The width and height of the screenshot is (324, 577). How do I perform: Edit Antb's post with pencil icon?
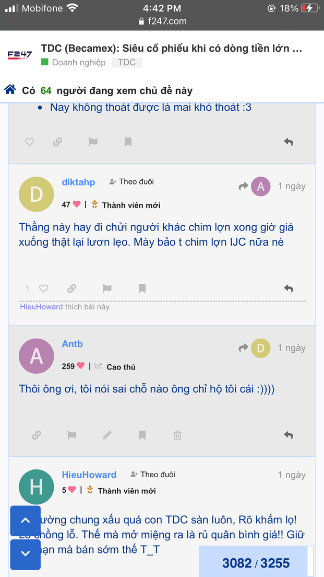pos(107,435)
